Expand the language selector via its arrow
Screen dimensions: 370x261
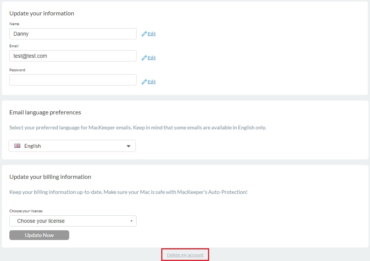[128, 146]
